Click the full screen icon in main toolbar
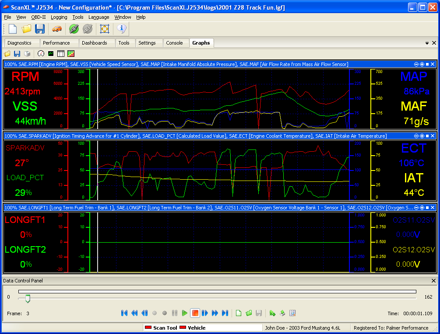440x334 pixels. tap(104, 29)
